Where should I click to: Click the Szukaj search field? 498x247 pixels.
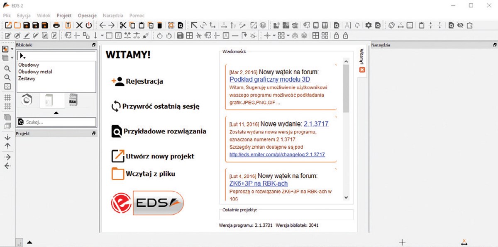point(56,122)
